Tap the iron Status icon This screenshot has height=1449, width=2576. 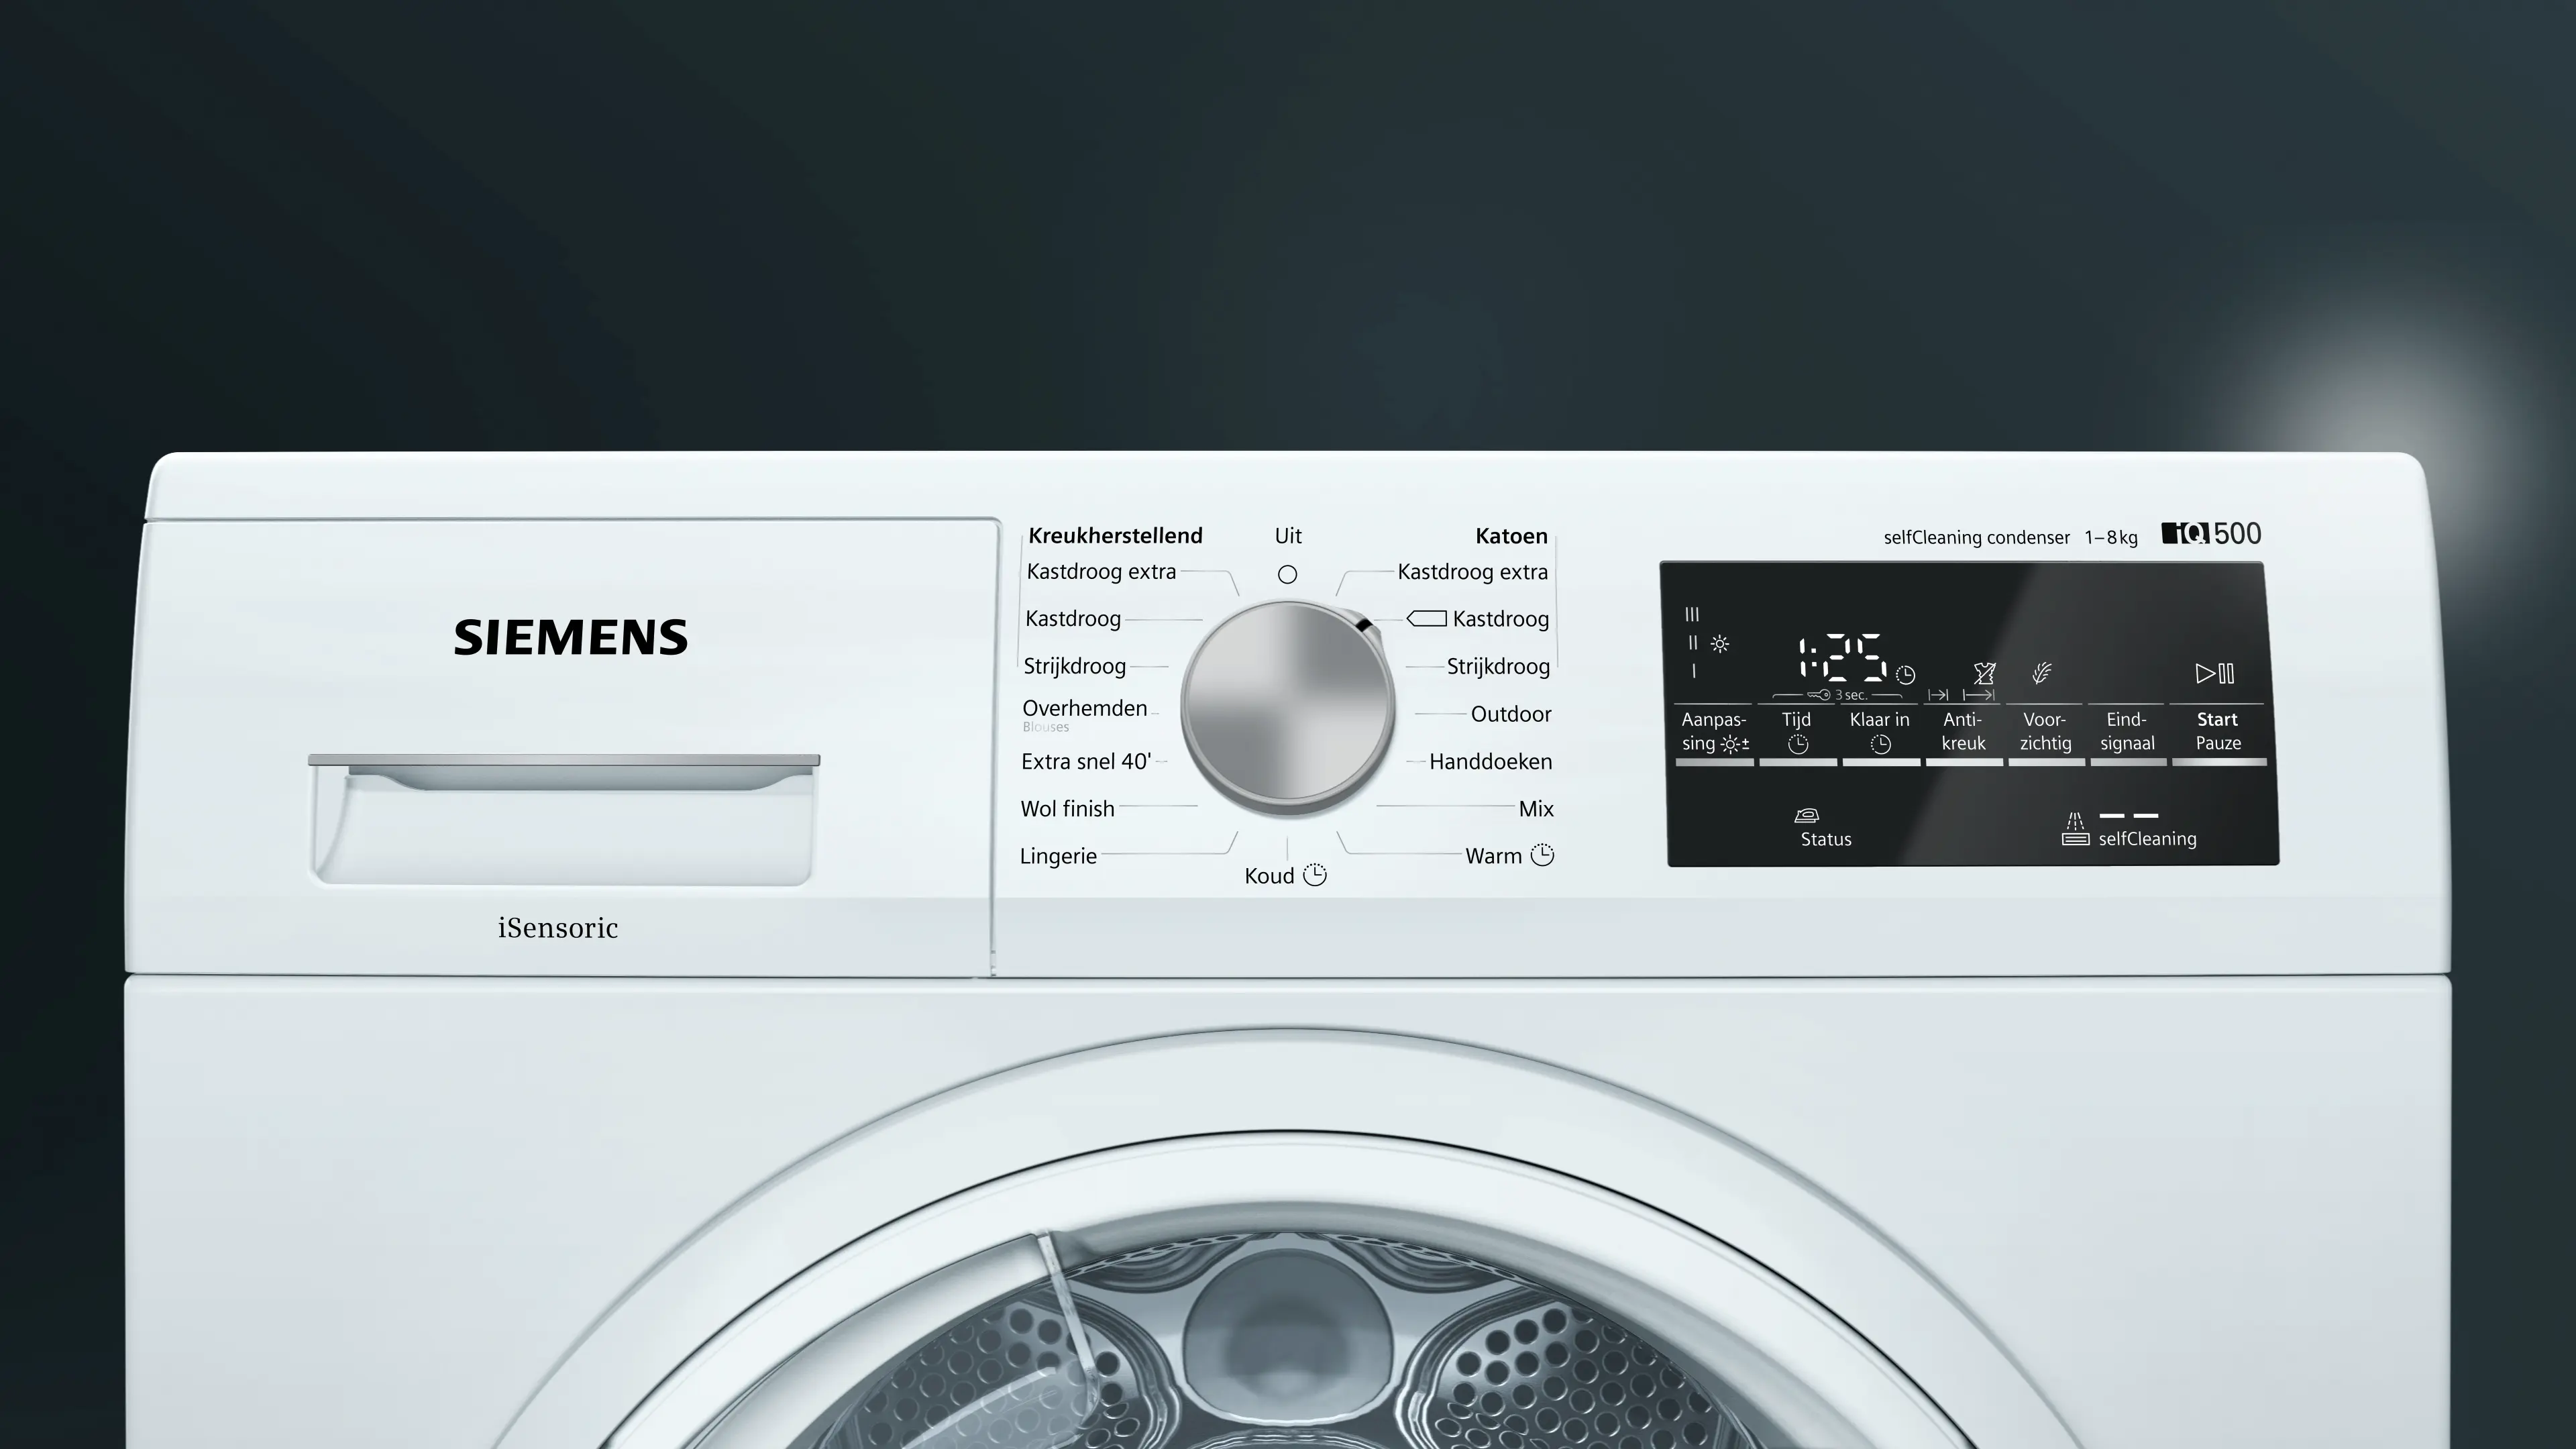pos(1806,815)
